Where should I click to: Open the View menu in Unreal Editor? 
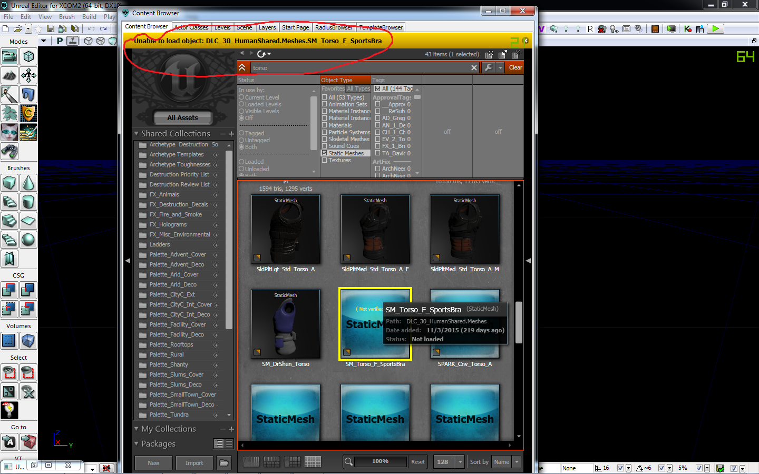45,17
